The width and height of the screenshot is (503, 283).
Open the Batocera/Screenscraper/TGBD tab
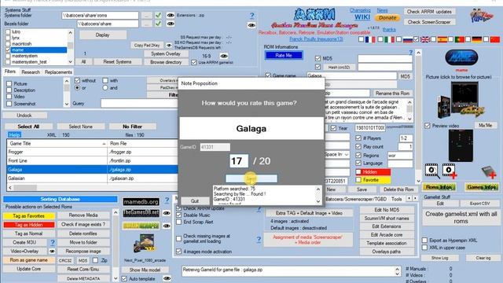356,199
